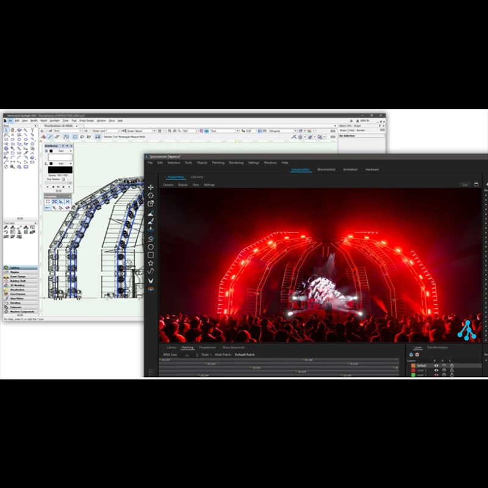The width and height of the screenshot is (488, 488).
Task: Open the Programmer tab in bottom panel
Action: click(207, 347)
